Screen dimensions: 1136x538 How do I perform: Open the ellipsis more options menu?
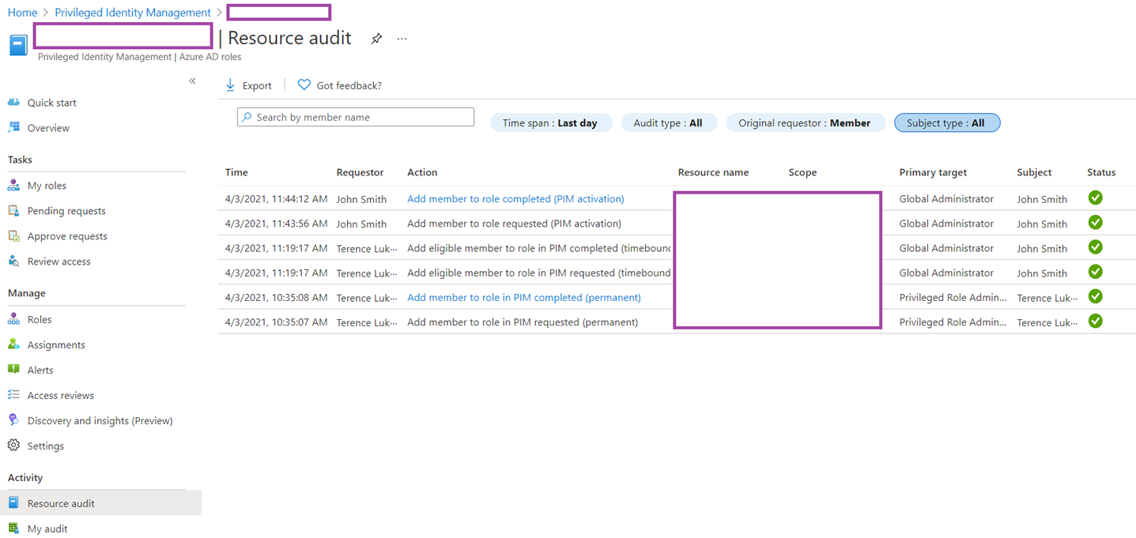pos(402,39)
